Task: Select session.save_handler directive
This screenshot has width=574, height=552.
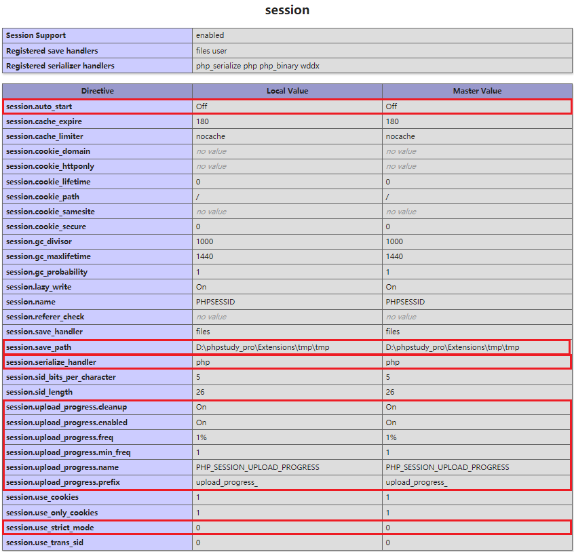Action: tap(44, 332)
